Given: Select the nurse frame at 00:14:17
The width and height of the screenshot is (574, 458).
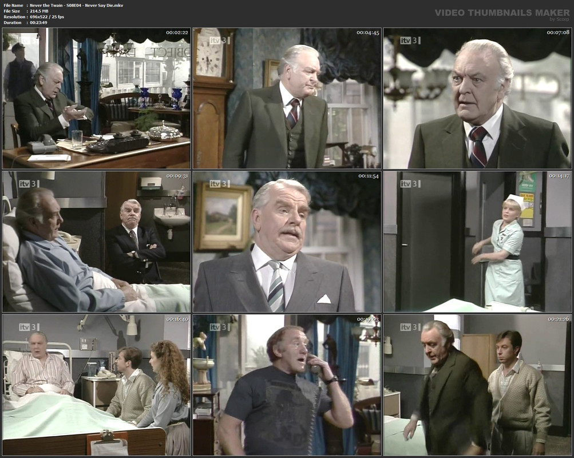Looking at the screenshot, I should click(477, 242).
